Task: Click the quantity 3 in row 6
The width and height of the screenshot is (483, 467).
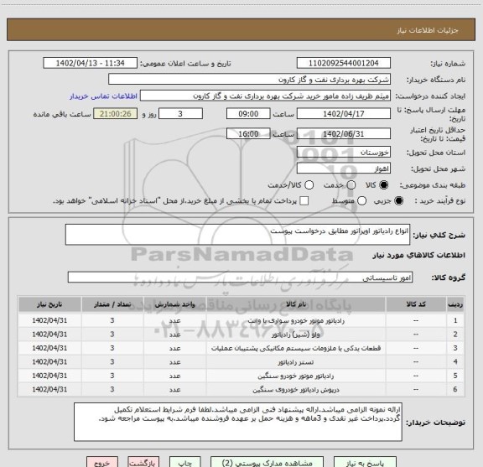Action: (x=112, y=389)
